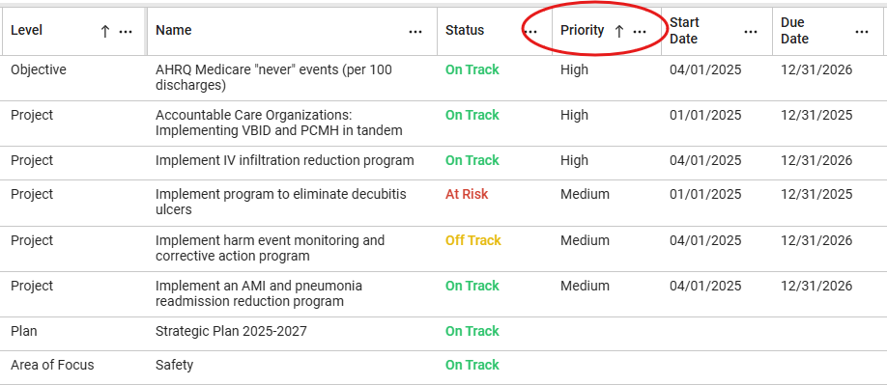Viewport: 887px width, 385px height.
Task: Select the Safety area of focus row
Action: [443, 368]
